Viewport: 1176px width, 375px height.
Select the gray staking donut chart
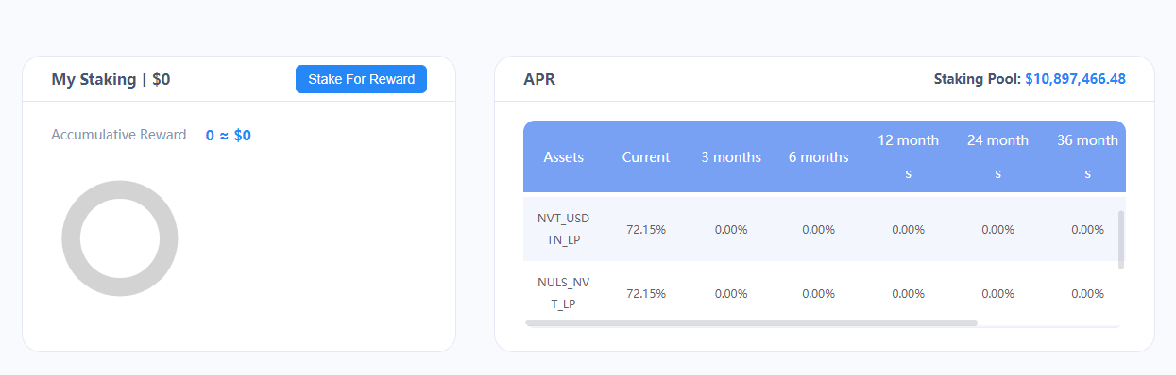coord(120,239)
